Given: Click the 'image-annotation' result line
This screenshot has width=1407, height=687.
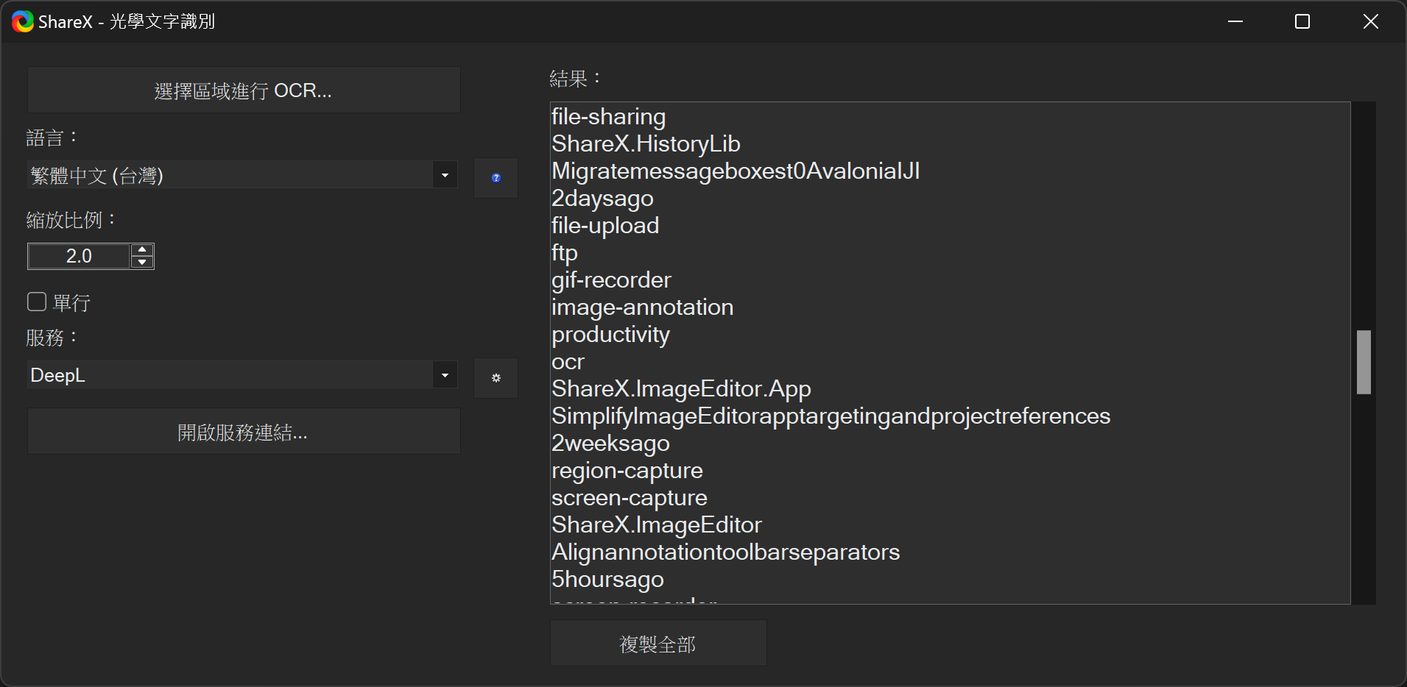Looking at the screenshot, I should 642,307.
